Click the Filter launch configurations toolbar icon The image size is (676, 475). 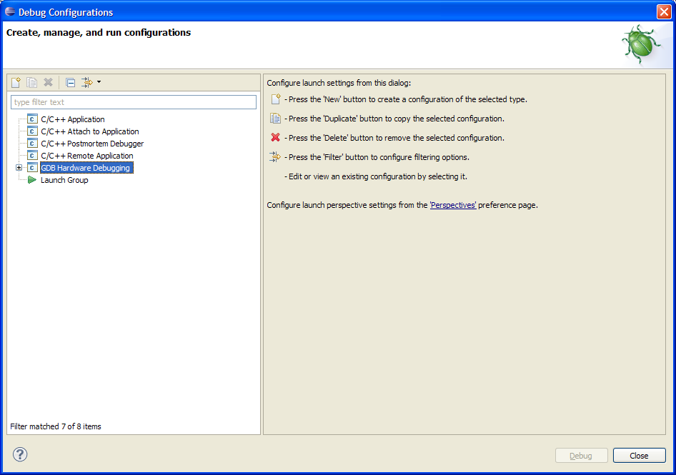tap(86, 82)
